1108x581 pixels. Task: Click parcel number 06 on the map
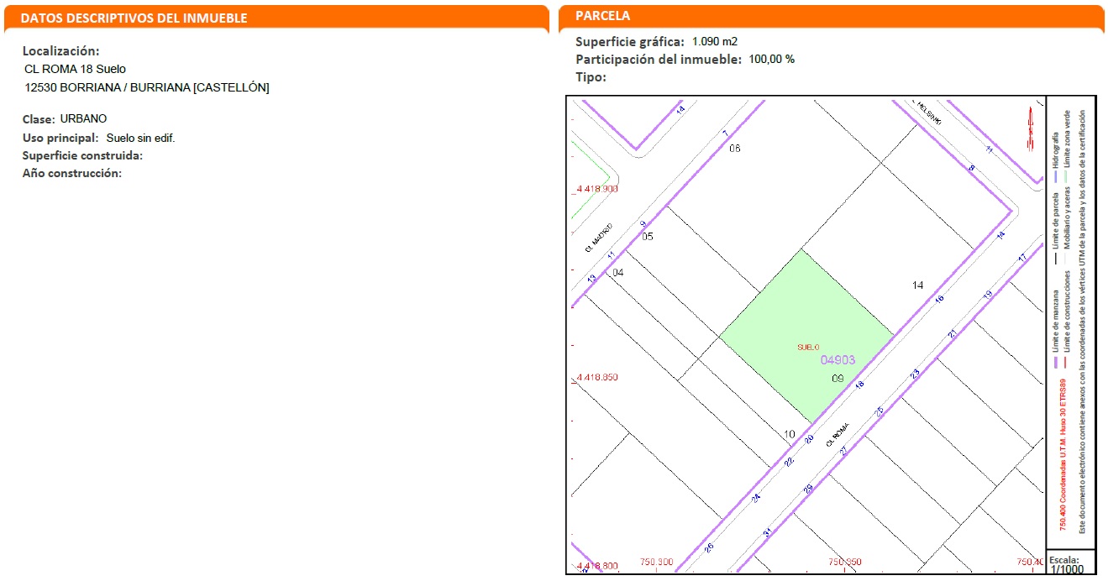[735, 149]
